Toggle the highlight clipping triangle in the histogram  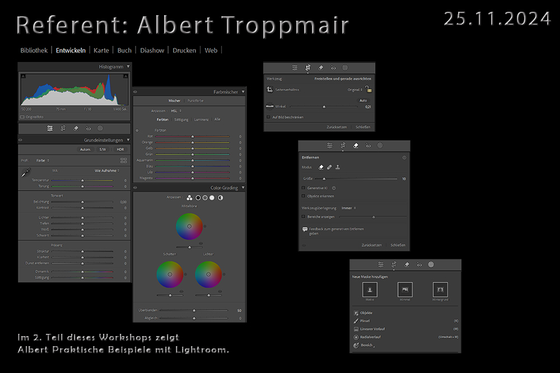tap(125, 76)
